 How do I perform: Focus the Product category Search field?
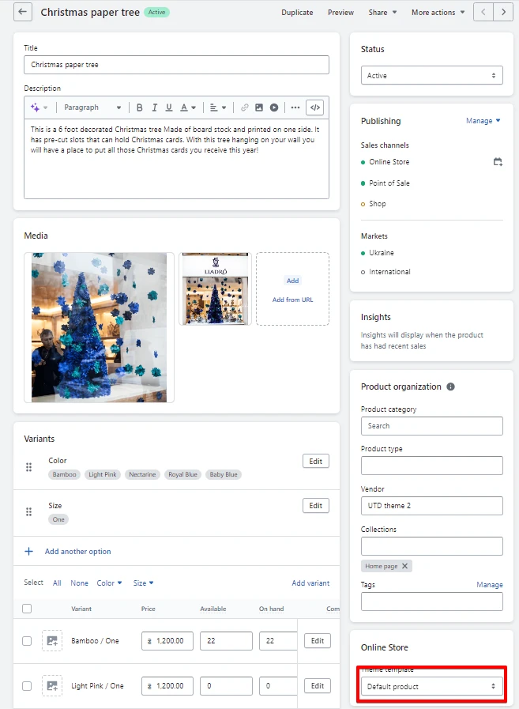click(x=432, y=426)
